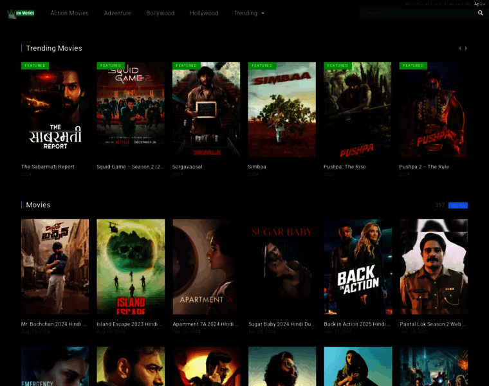The height and width of the screenshot is (386, 489).
Task: Open Sorgavaasal poster
Action: [206, 109]
